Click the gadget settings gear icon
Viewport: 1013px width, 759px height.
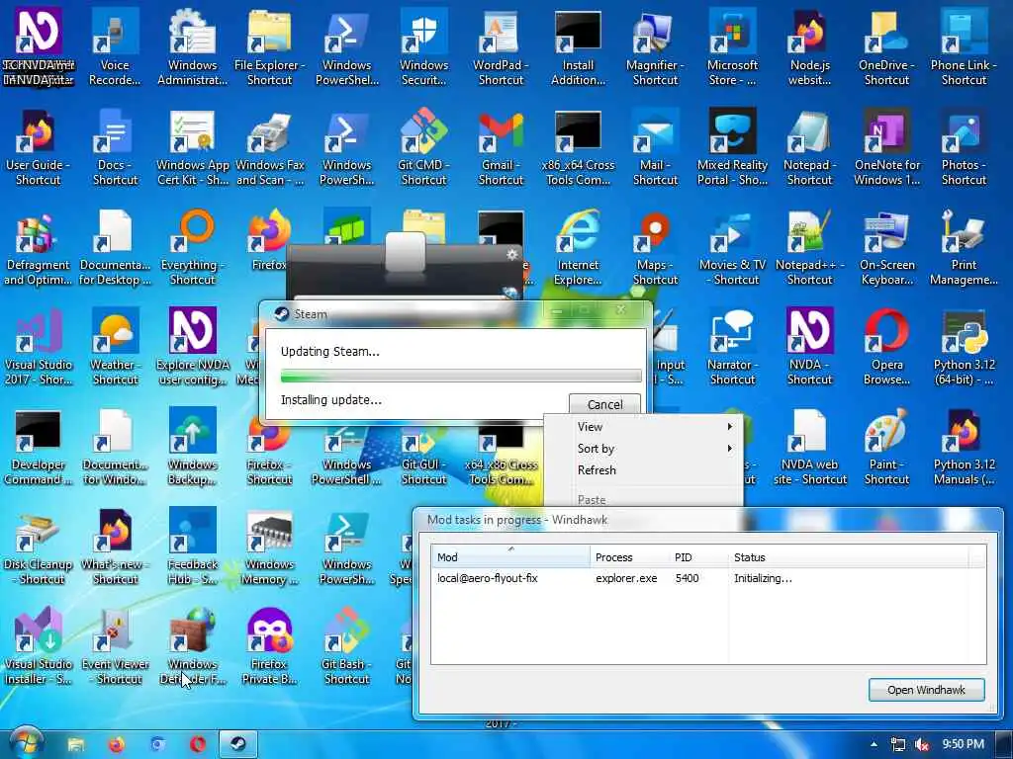tap(512, 254)
